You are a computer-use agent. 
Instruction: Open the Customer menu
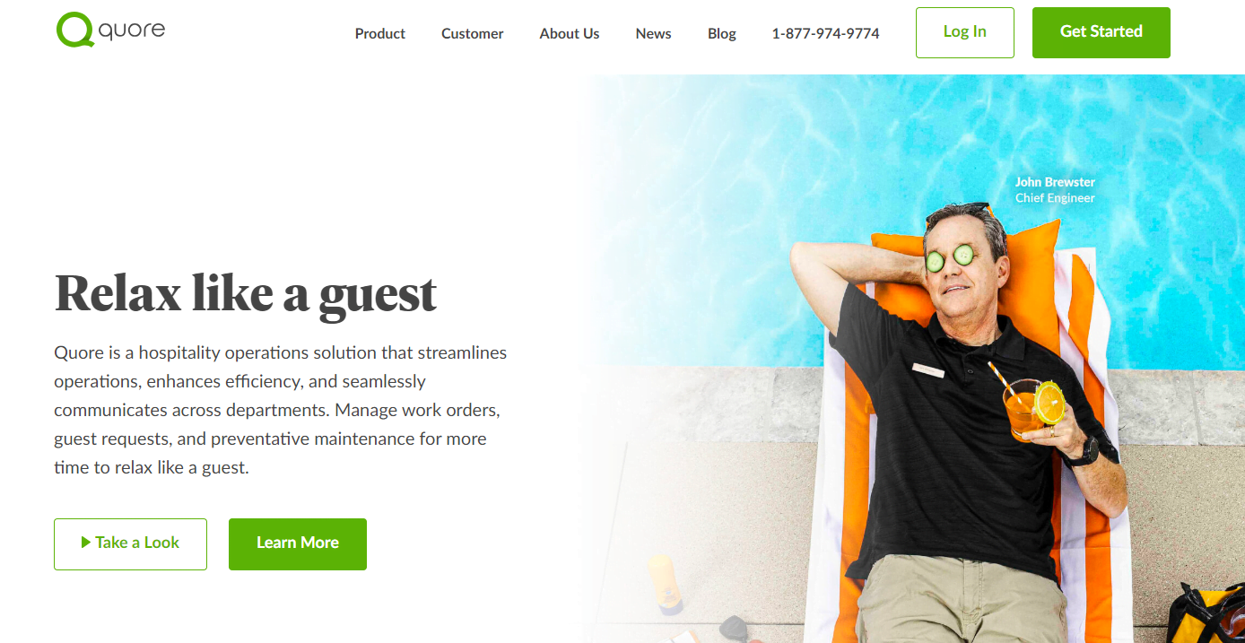coord(473,33)
